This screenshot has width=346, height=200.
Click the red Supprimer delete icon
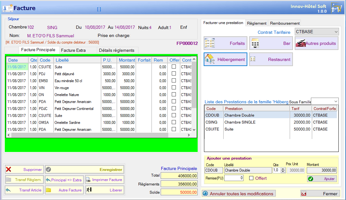pos(8,170)
